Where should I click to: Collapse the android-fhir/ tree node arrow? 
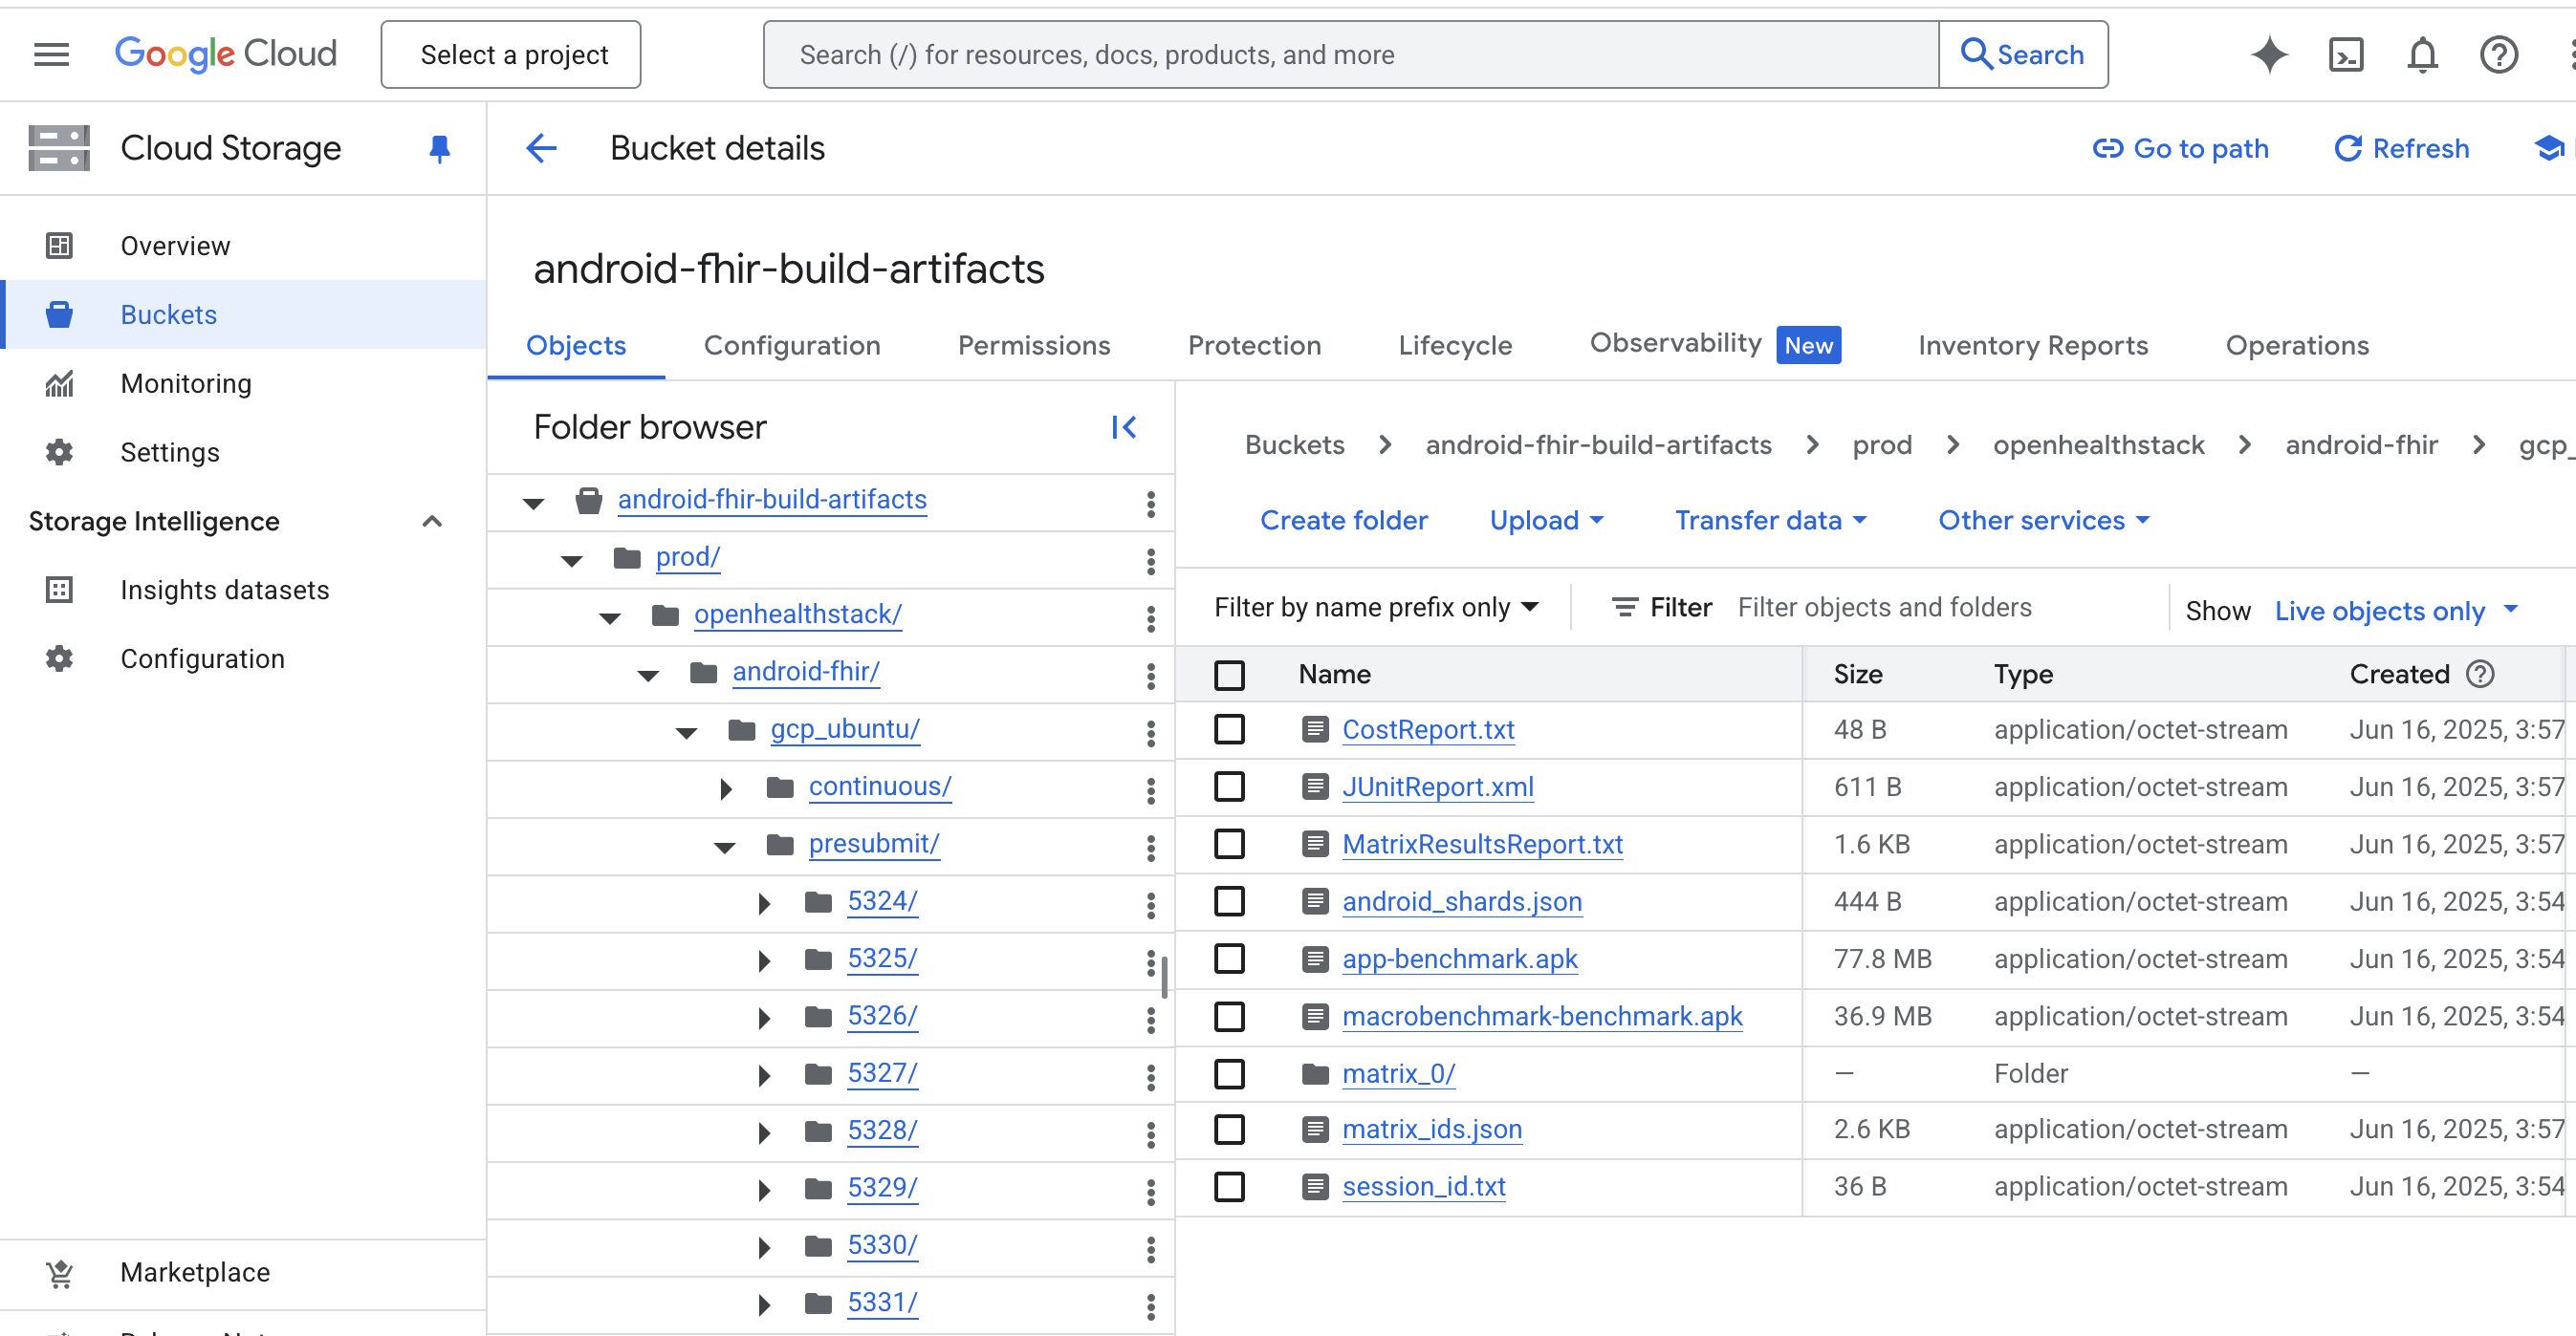(648, 676)
